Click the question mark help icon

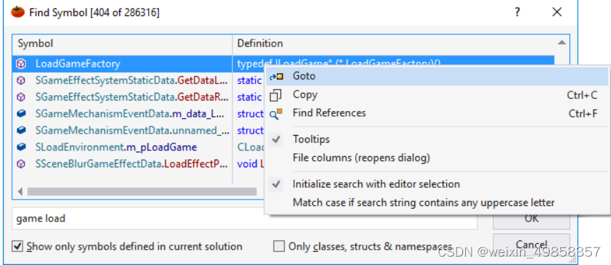click(x=517, y=12)
